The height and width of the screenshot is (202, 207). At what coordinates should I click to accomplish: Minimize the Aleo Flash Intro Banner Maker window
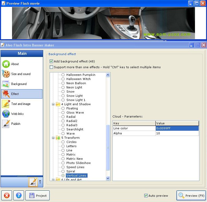click(x=191, y=45)
